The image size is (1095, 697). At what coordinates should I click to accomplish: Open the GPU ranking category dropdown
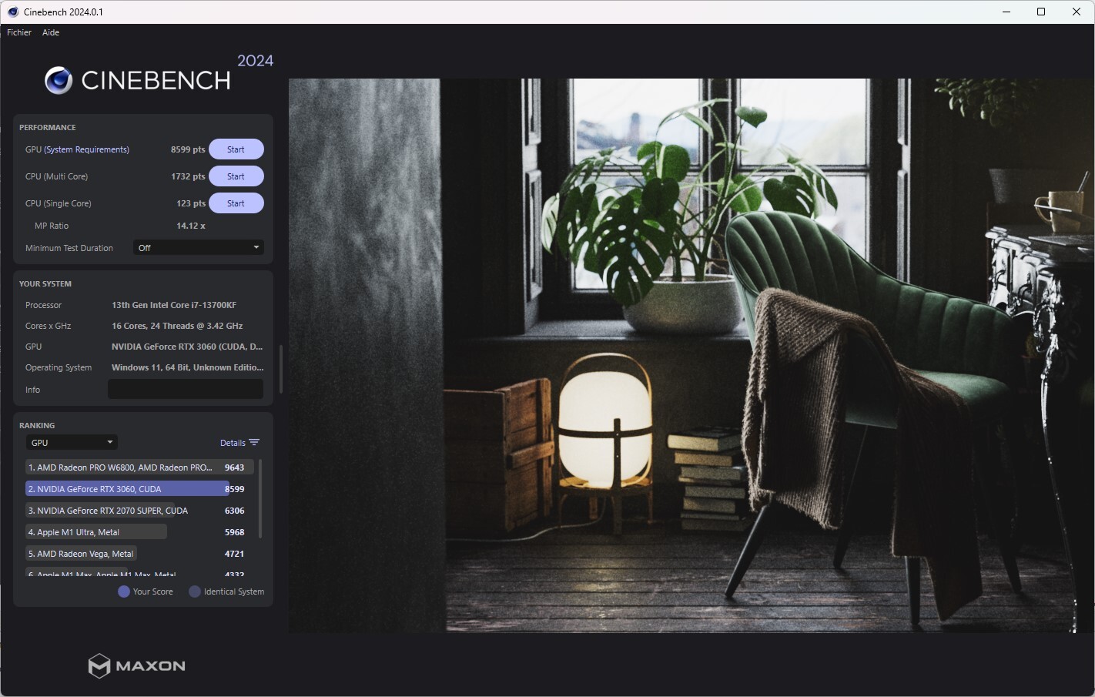(x=72, y=443)
